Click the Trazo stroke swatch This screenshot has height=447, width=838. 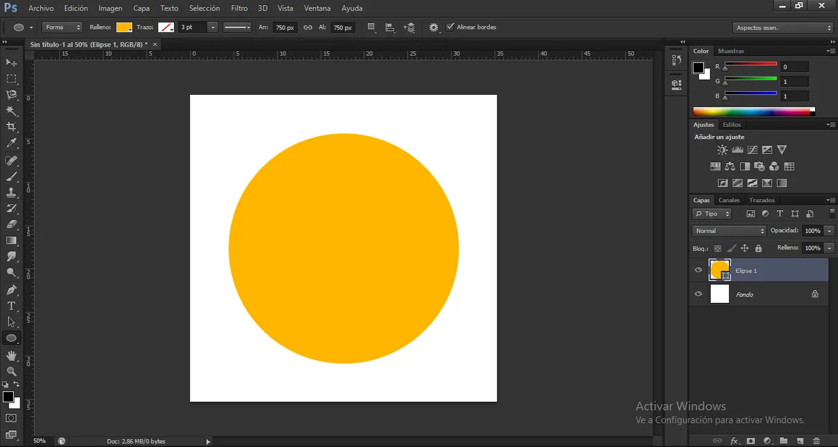[166, 27]
